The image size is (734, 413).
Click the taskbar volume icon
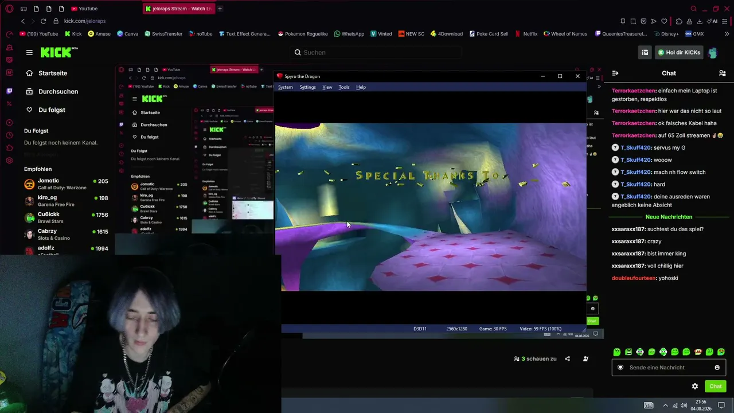pyautogui.click(x=685, y=406)
